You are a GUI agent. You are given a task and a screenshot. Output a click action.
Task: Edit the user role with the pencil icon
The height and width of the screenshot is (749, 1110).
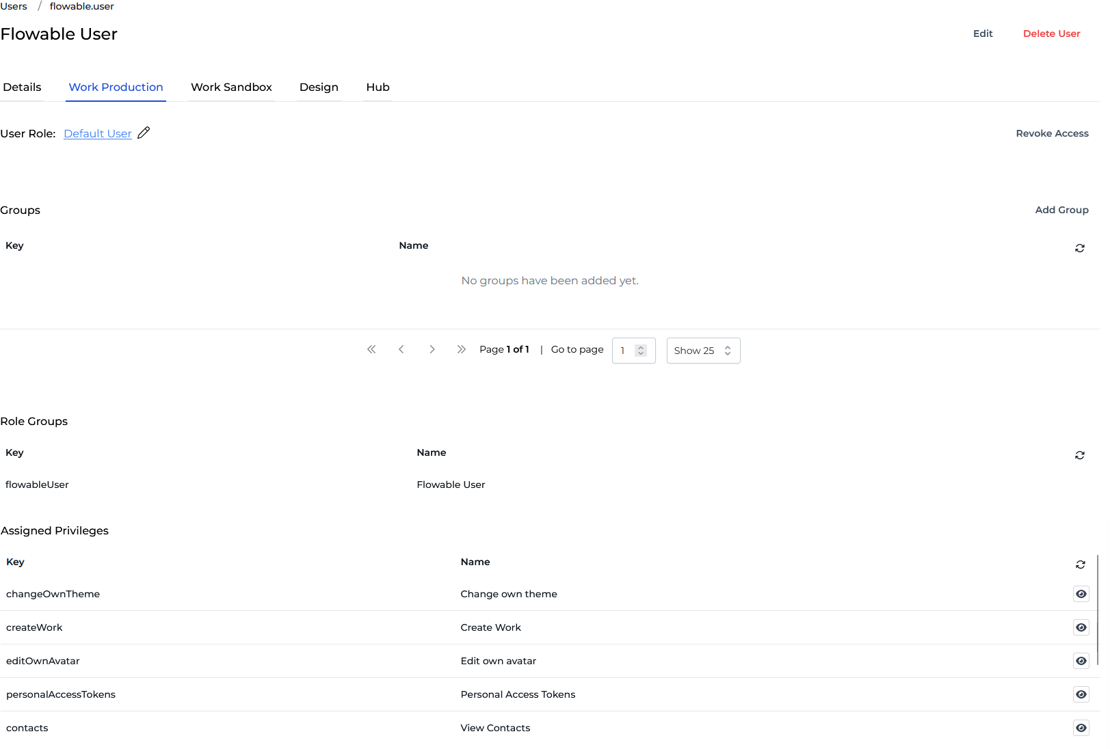pyautogui.click(x=144, y=133)
